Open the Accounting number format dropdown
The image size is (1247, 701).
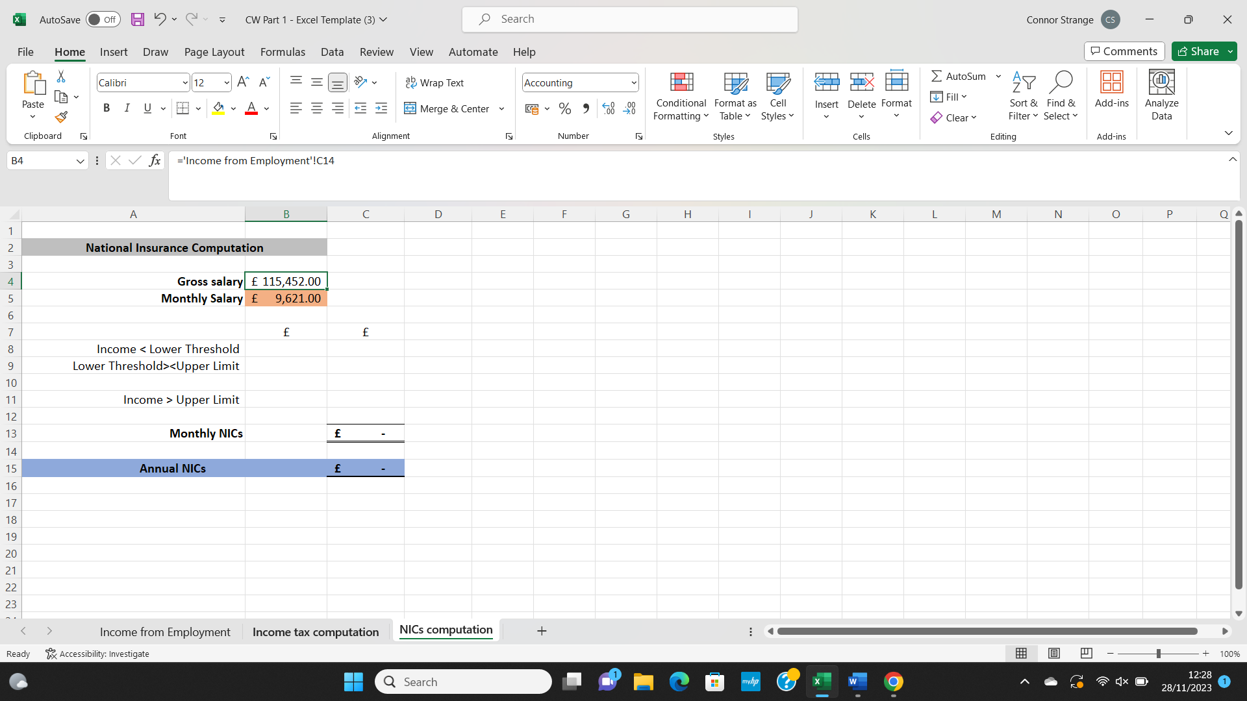[x=633, y=82]
